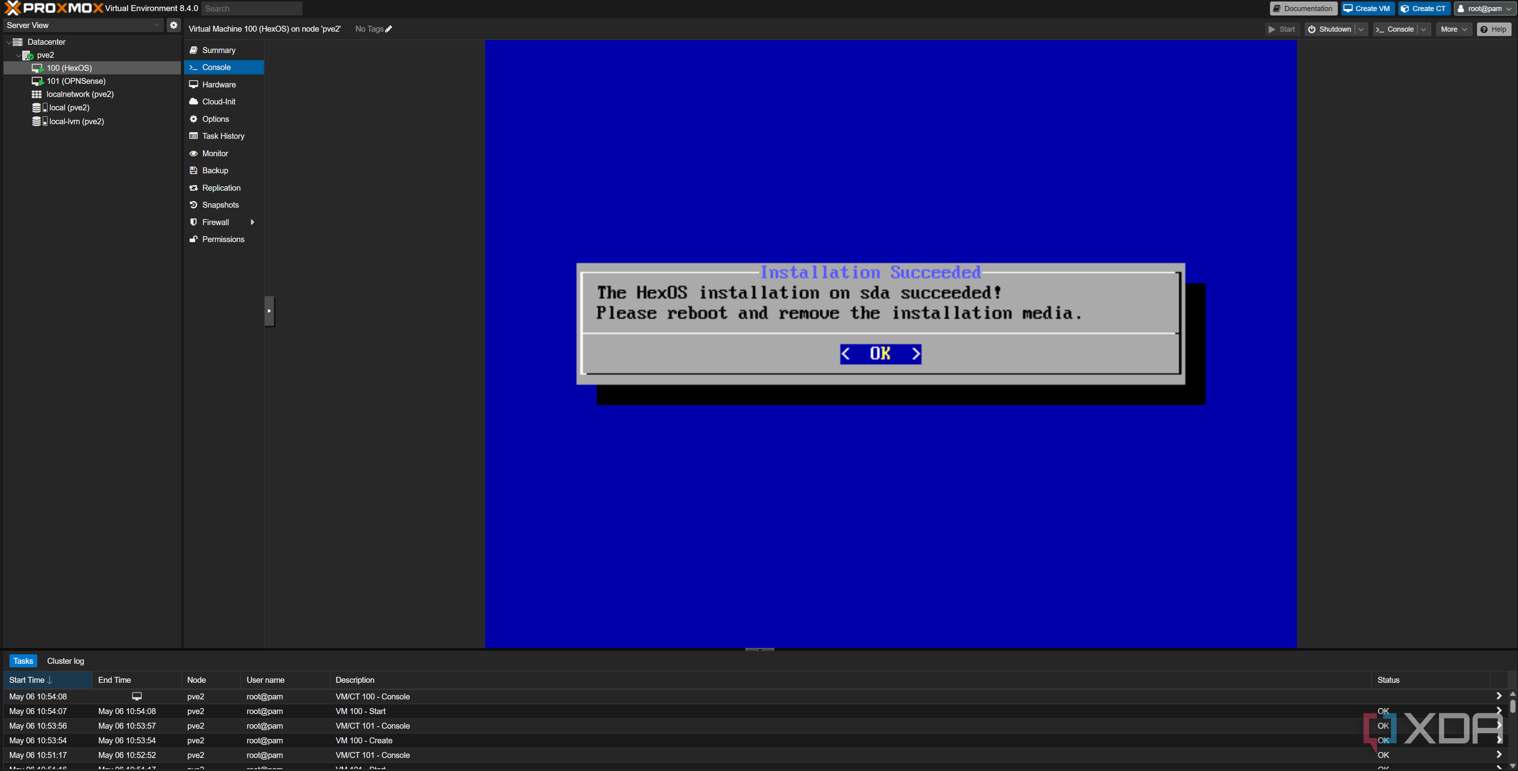Switch to the Tasks tab
This screenshot has height=771, width=1518.
click(x=23, y=661)
